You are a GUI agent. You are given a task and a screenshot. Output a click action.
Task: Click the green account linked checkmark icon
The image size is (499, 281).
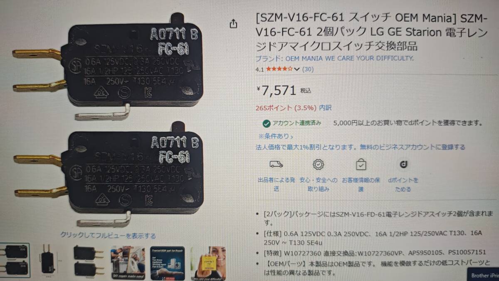(267, 123)
